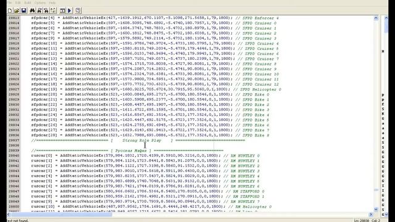Click the 'rumcar[0]' variable
This screenshot has width=395, height=222.
pos(41,155)
